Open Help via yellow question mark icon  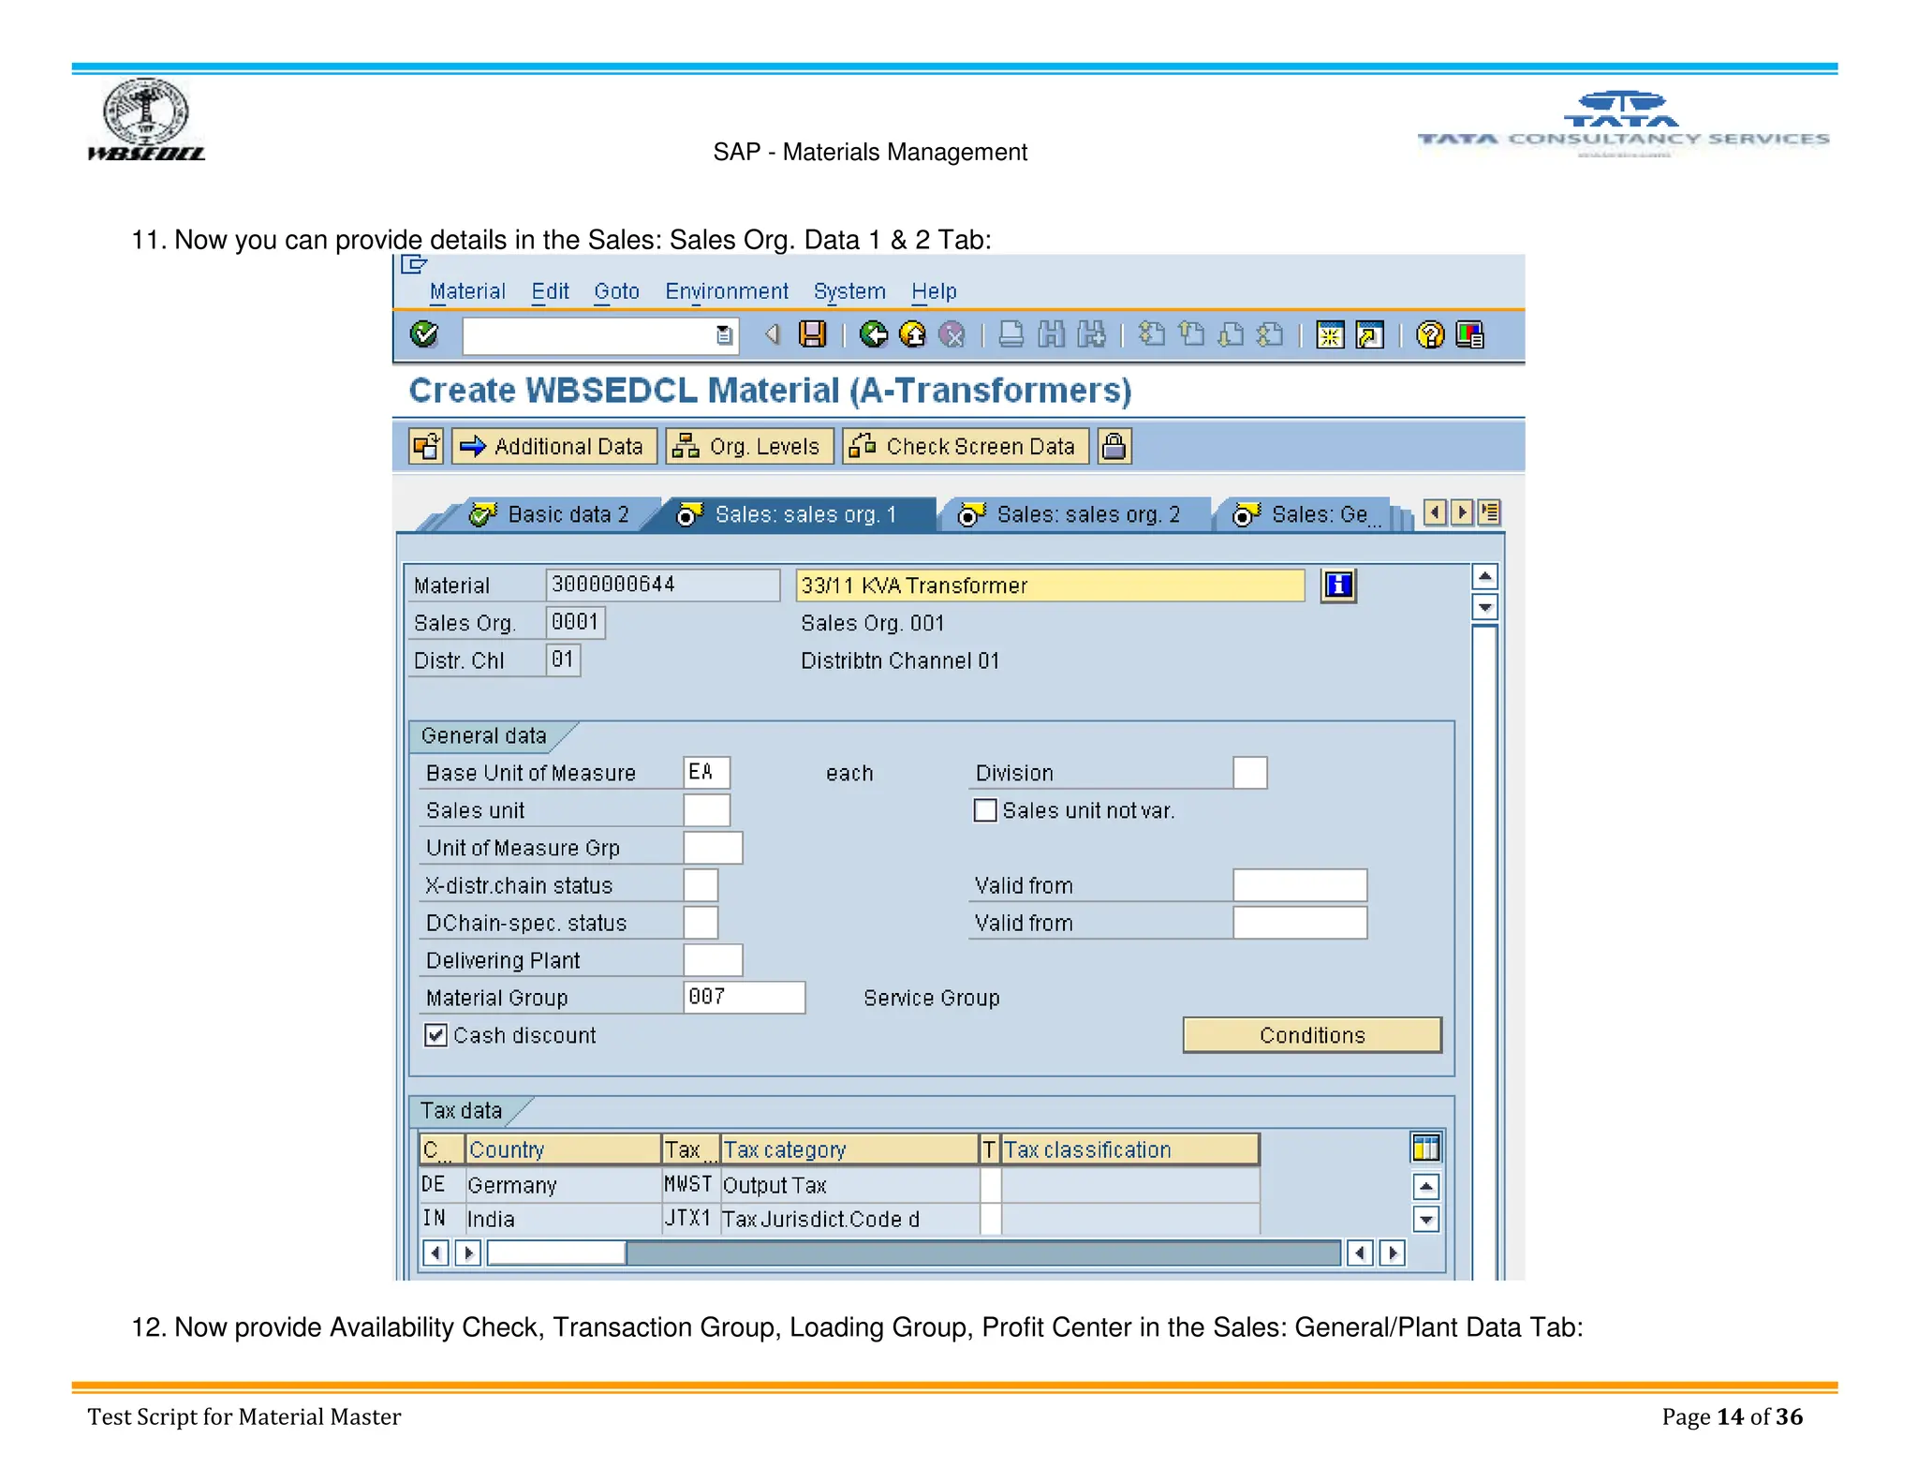click(x=1429, y=334)
